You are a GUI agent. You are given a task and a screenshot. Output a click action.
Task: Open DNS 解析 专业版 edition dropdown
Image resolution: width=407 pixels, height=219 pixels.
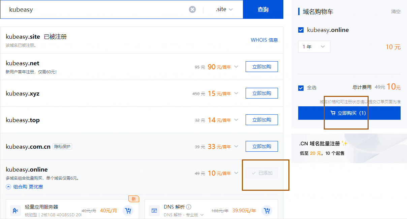pyautogui.click(x=184, y=215)
